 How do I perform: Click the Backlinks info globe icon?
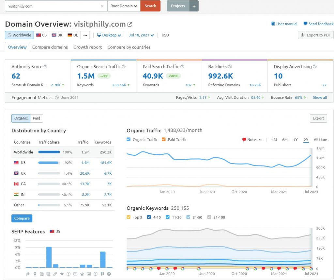[230, 67]
